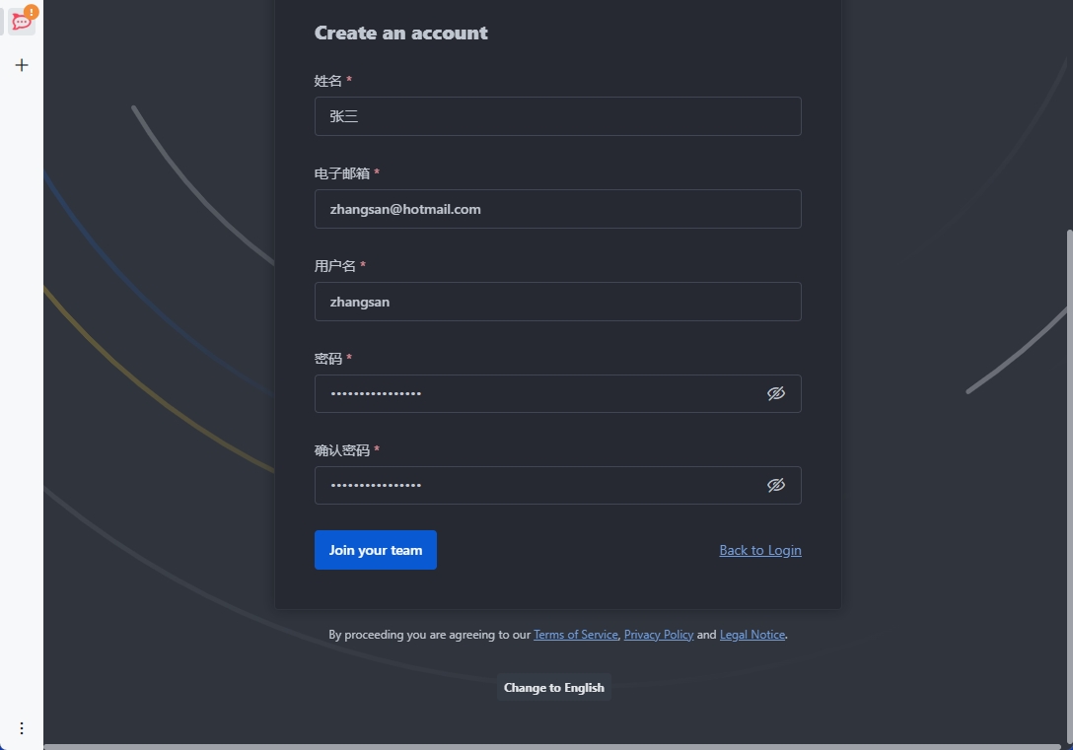This screenshot has height=750, width=1073.
Task: View the Privacy Policy link
Action: (x=658, y=635)
